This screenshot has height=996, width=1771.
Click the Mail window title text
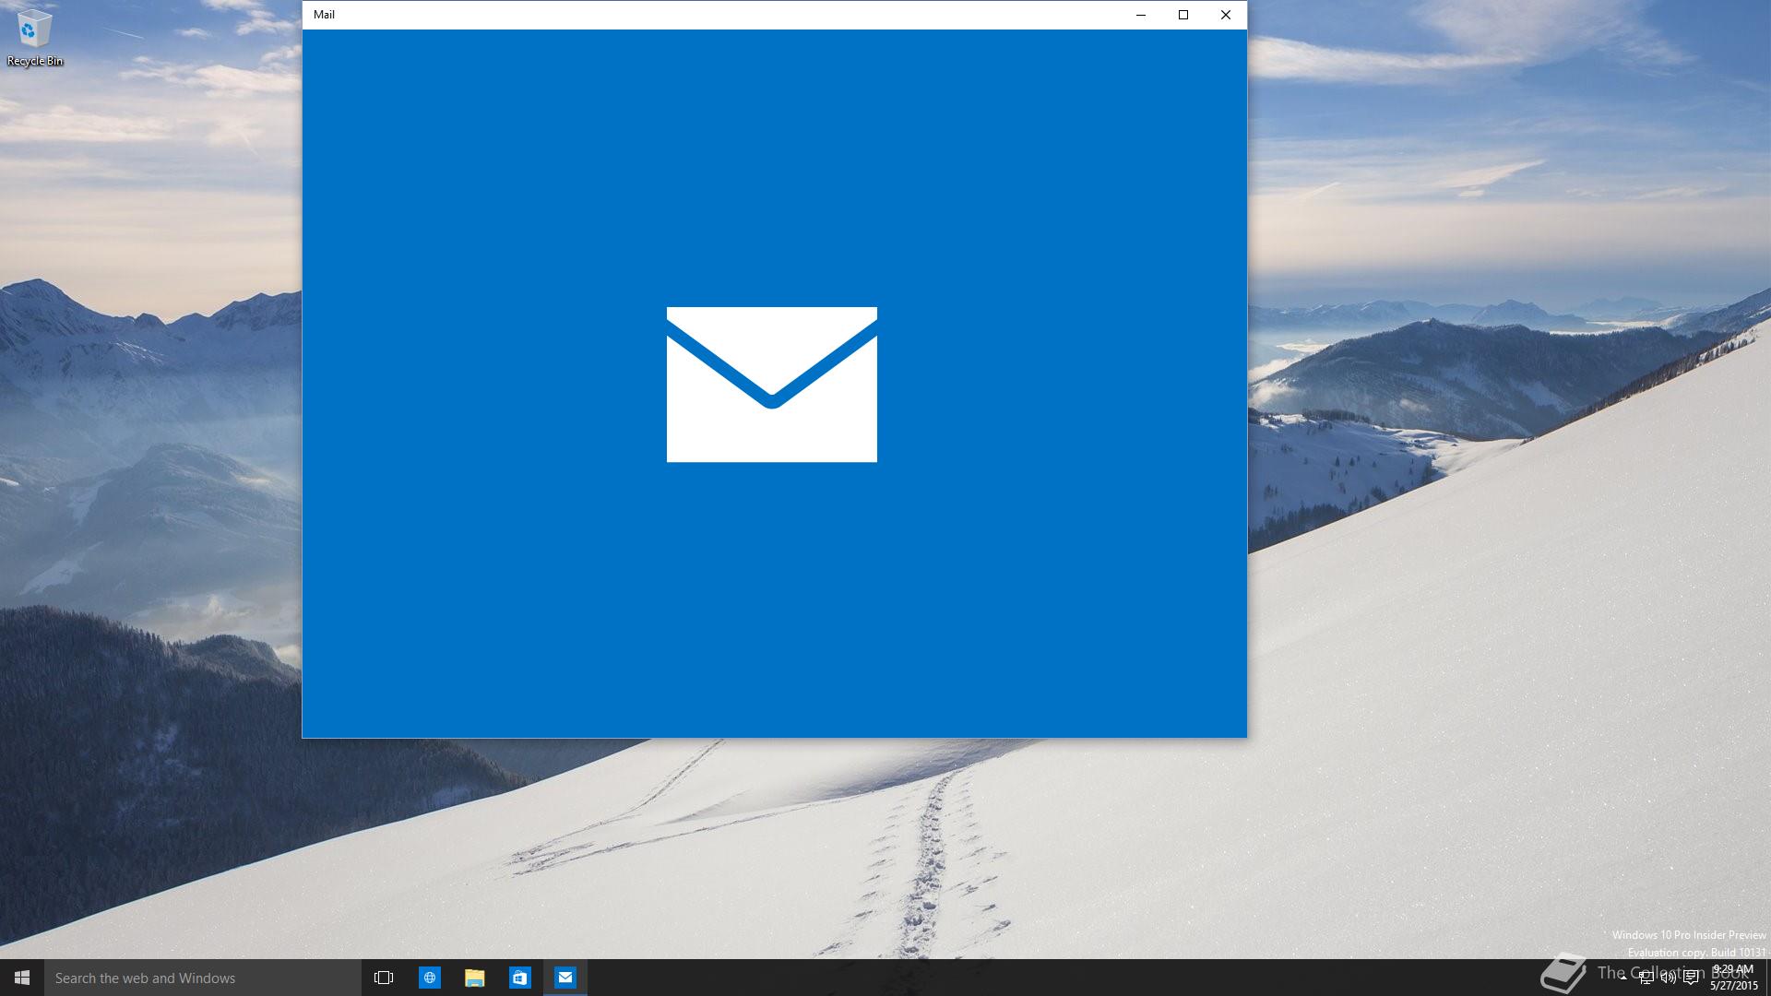pyautogui.click(x=324, y=15)
